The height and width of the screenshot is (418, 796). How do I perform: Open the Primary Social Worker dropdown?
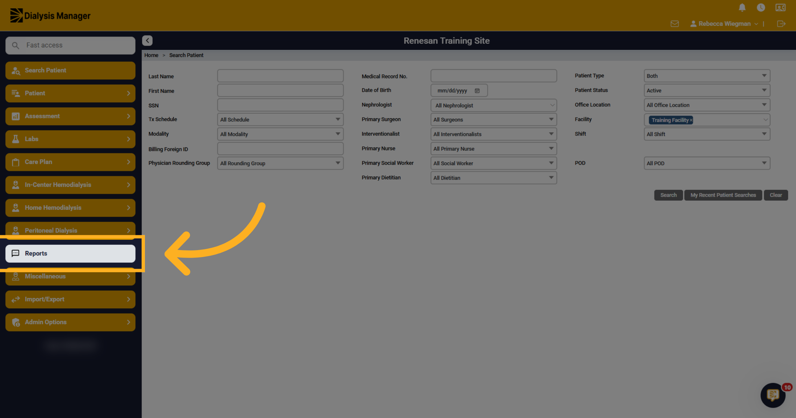[x=494, y=163]
